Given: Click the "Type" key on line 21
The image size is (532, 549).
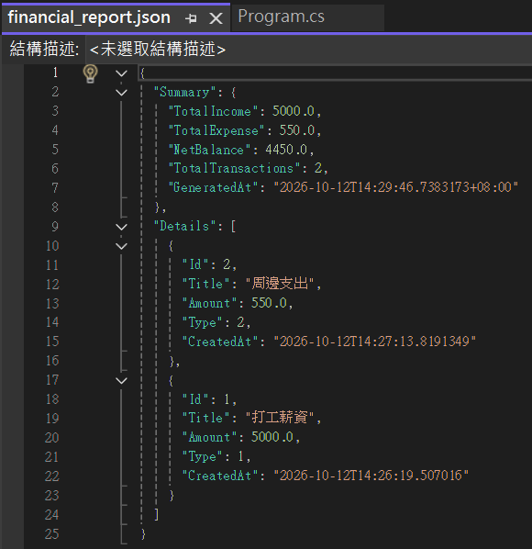Looking at the screenshot, I should (203, 456).
